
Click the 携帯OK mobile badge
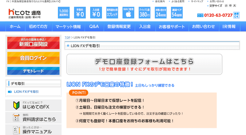(236, 15)
